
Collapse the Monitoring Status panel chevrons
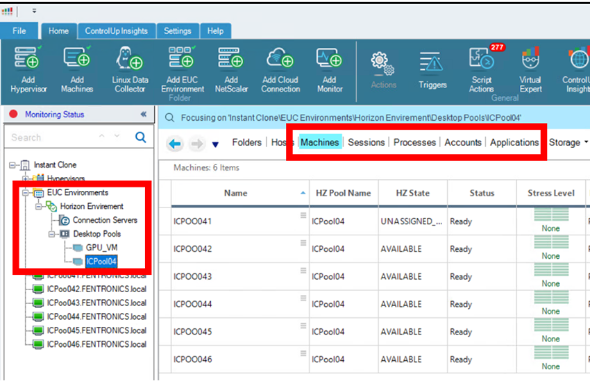tap(144, 114)
